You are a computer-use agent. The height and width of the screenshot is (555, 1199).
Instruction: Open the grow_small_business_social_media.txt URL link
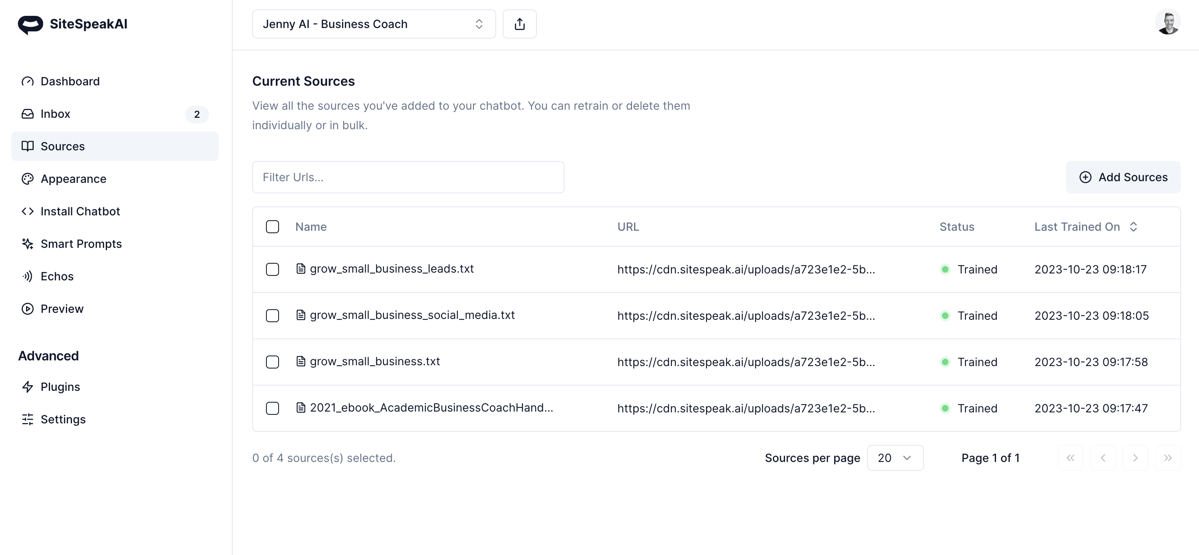(746, 316)
